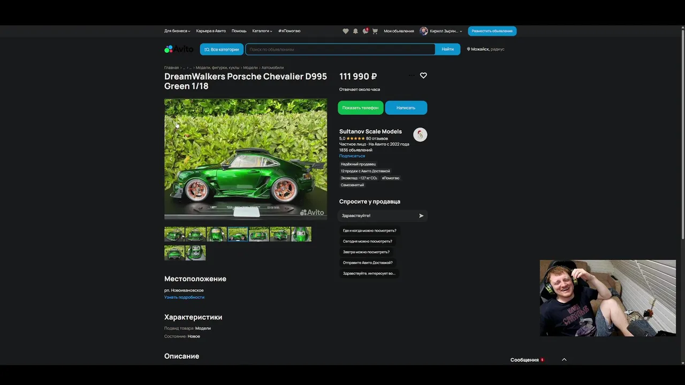Open the favorites heart icon in header
685x385 pixels.
pyautogui.click(x=346, y=31)
